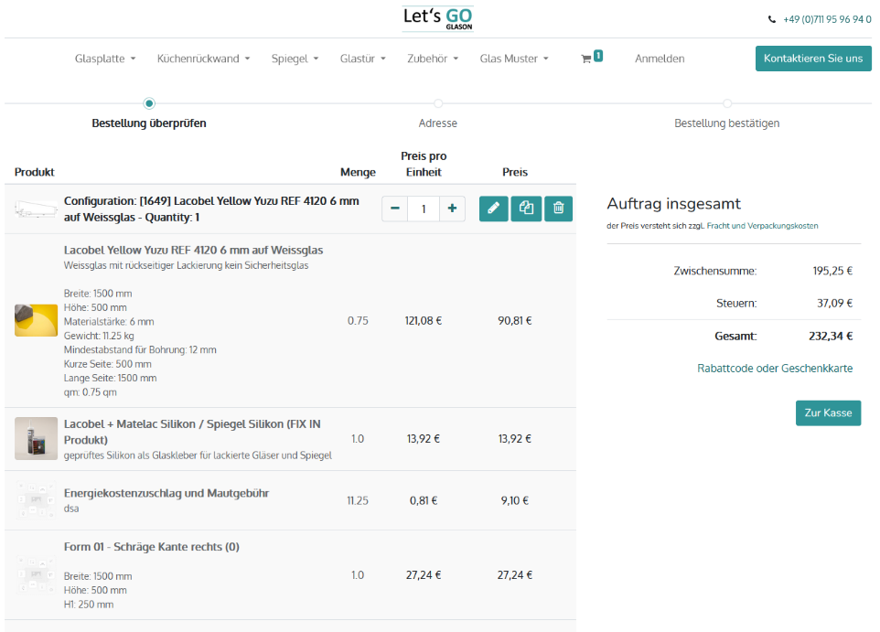The image size is (880, 632).
Task: Click the Zur Kasse button
Action: click(x=828, y=413)
